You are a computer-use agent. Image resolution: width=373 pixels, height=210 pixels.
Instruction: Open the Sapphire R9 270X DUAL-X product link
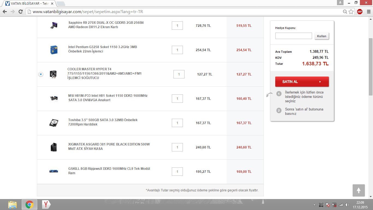pyautogui.click(x=106, y=25)
